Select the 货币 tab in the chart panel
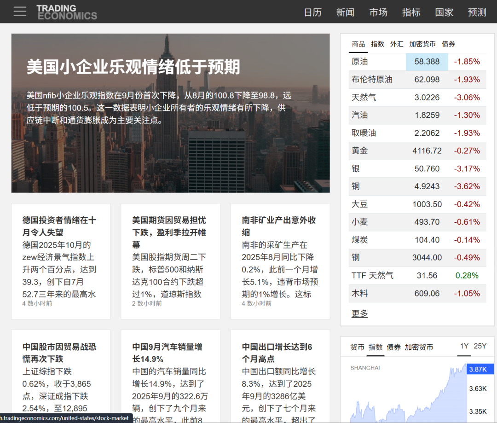 click(357, 347)
